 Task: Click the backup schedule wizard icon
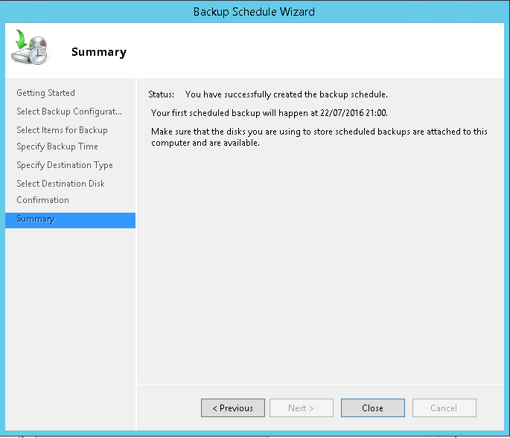(x=30, y=47)
